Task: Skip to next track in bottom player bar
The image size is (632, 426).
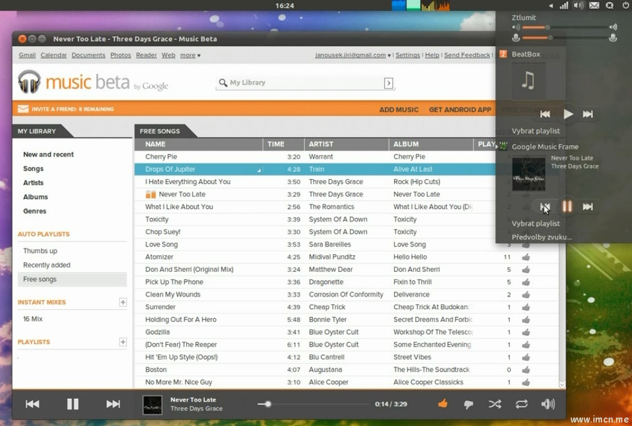Action: [113, 404]
